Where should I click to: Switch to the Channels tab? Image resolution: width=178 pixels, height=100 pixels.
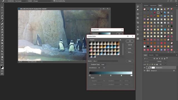(x=151, y=55)
